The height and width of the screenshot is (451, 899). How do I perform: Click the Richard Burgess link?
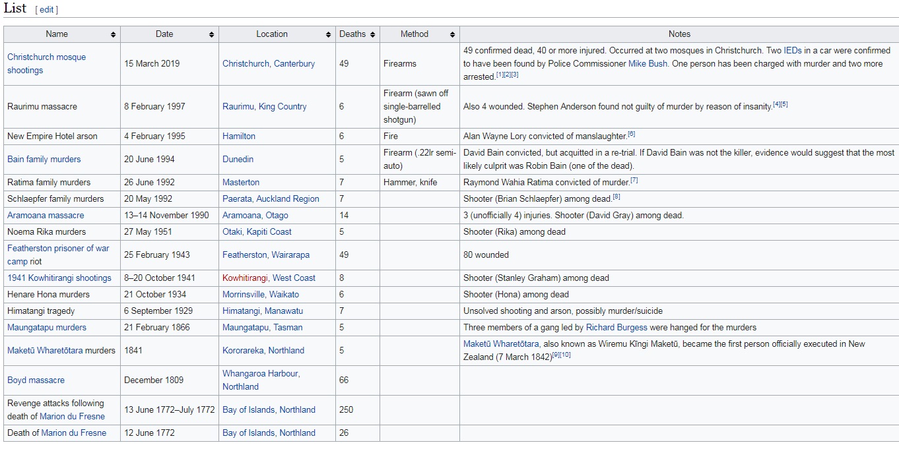[616, 327]
